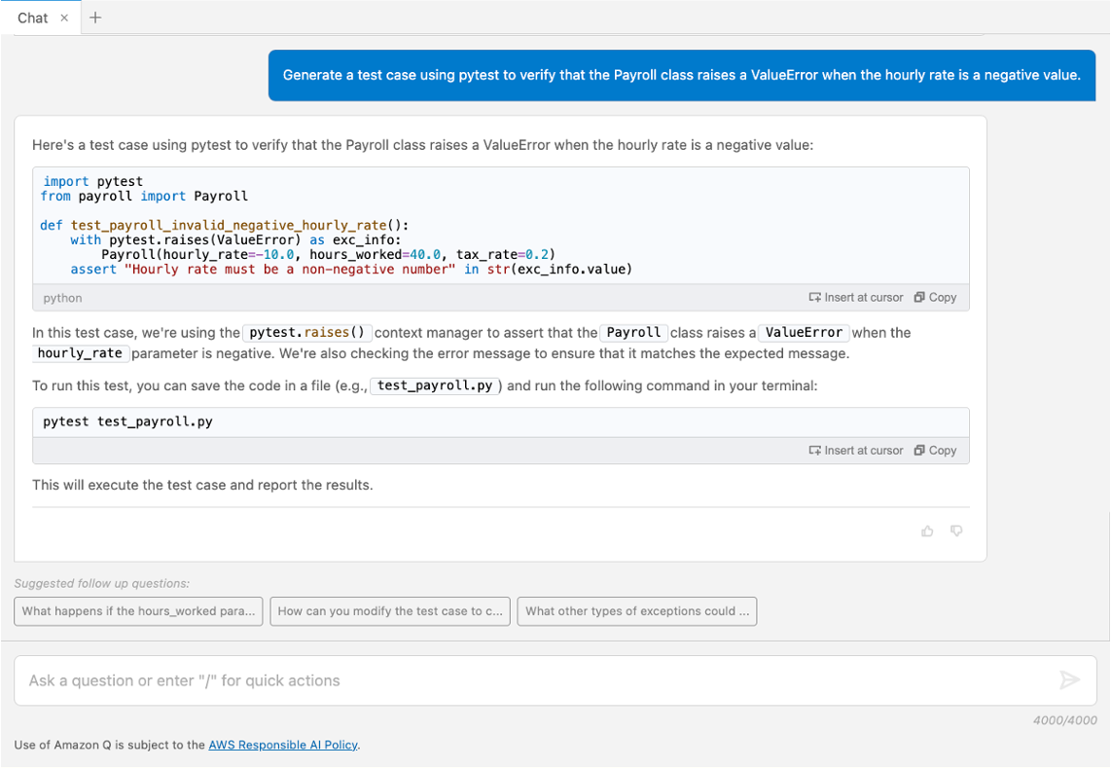Click the python language label on the code block

[61, 297]
